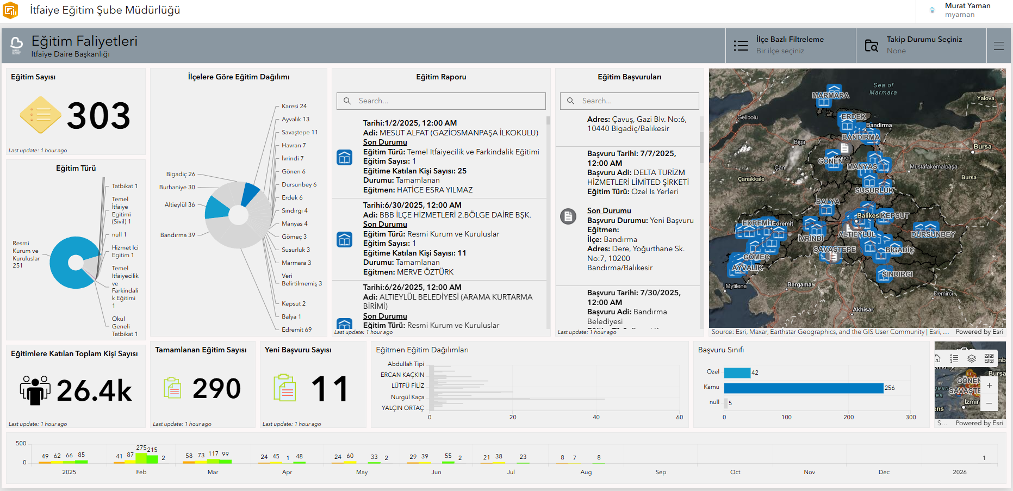Screen dimensions: 1013x491
Task: Click the Marmara training marker on the map
Action: click(834, 90)
